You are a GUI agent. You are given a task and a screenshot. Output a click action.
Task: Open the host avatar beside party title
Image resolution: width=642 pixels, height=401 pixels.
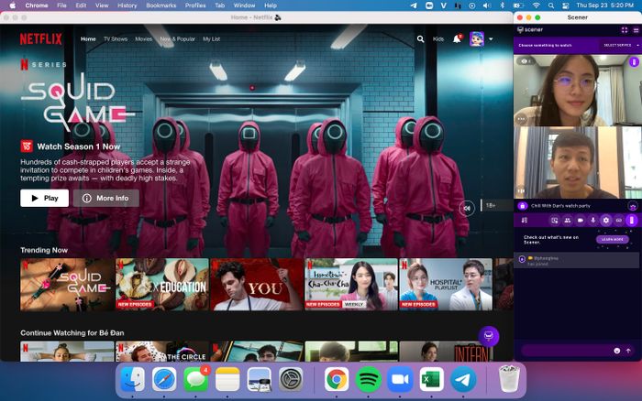click(x=633, y=206)
